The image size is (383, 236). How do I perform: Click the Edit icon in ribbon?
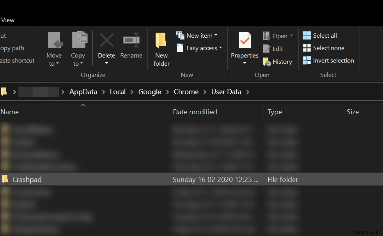(x=266, y=49)
